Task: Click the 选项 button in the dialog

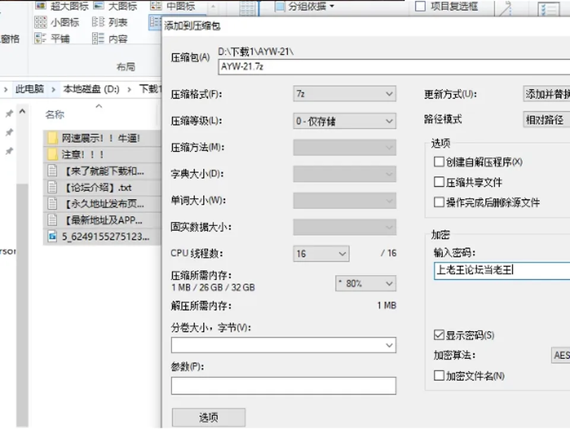Action: (208, 417)
